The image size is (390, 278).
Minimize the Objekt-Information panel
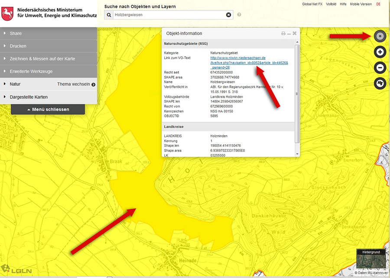click(x=289, y=33)
